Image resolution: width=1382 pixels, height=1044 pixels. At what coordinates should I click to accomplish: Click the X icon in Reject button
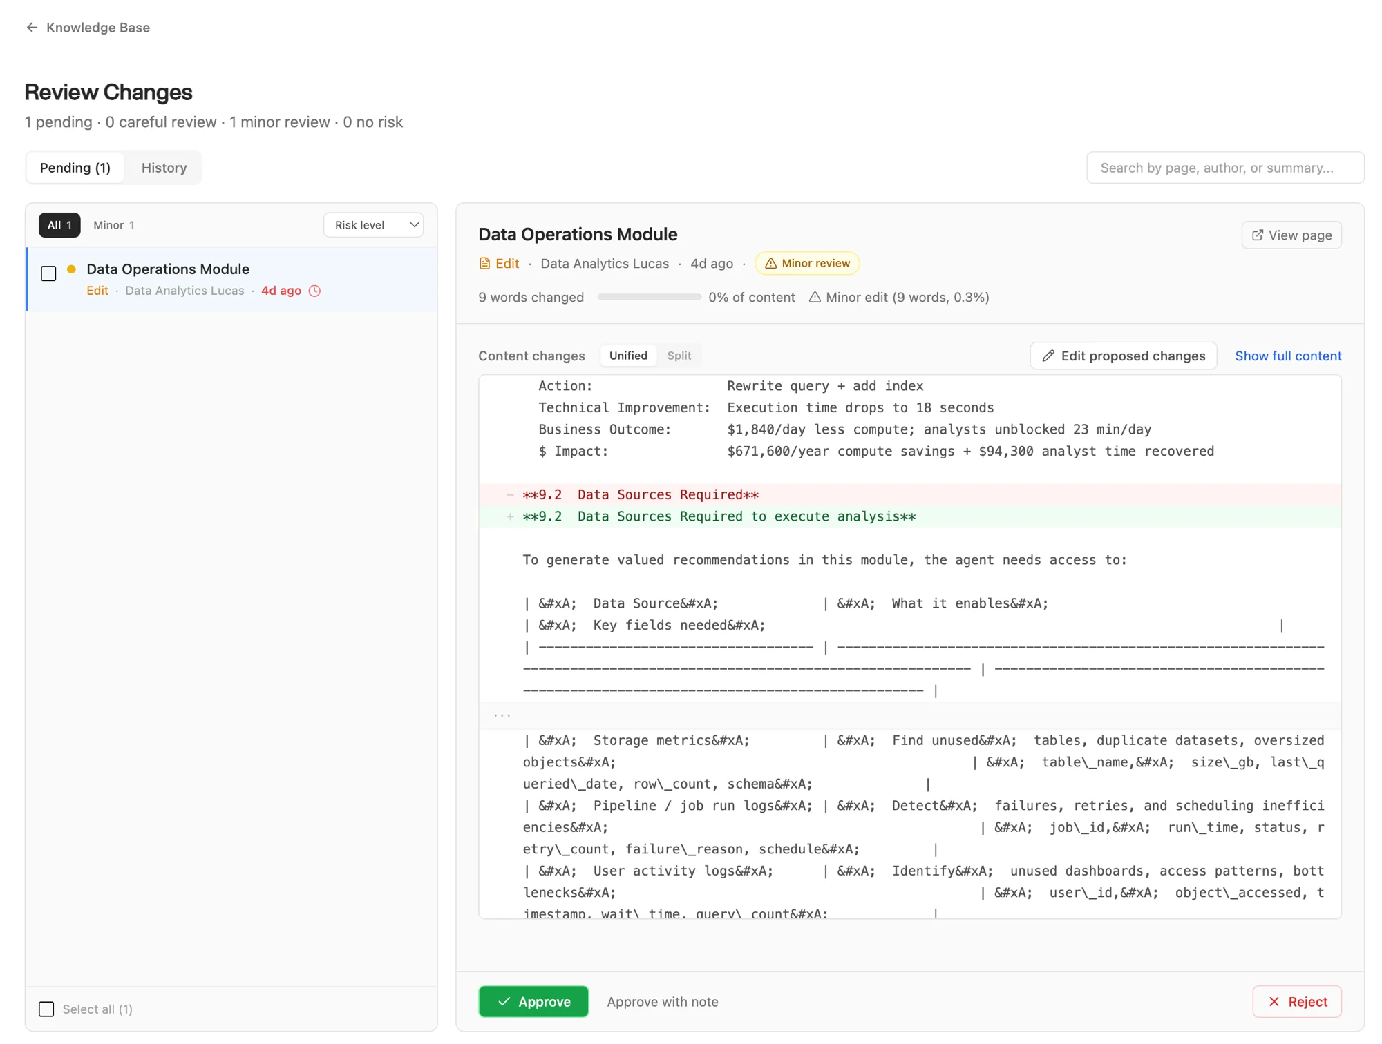1274,1001
